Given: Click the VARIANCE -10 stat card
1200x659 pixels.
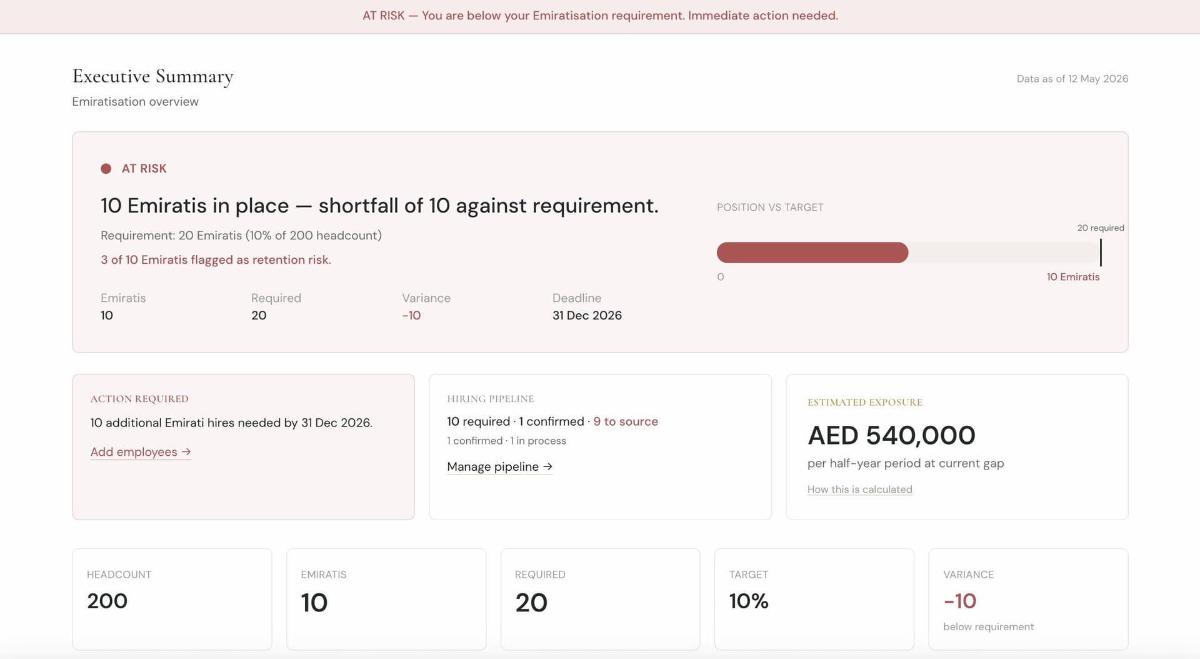Looking at the screenshot, I should 1028,600.
